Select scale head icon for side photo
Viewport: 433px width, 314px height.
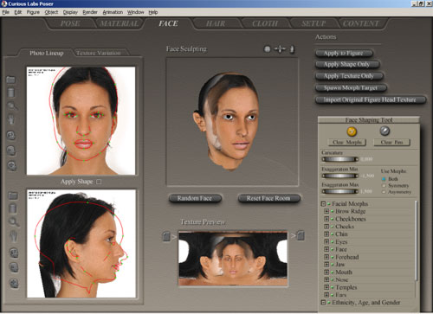[14, 267]
